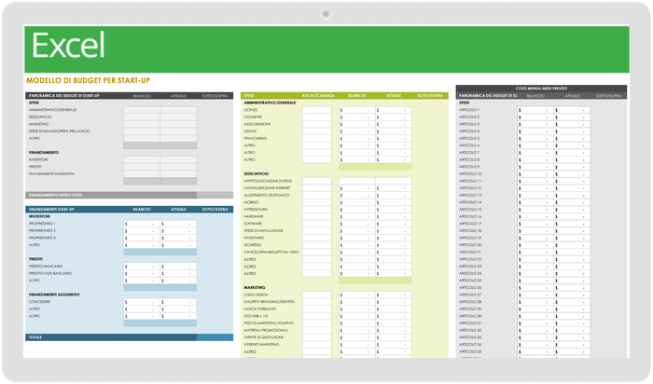Select the Attuale cell for Articolo 34

(572, 345)
